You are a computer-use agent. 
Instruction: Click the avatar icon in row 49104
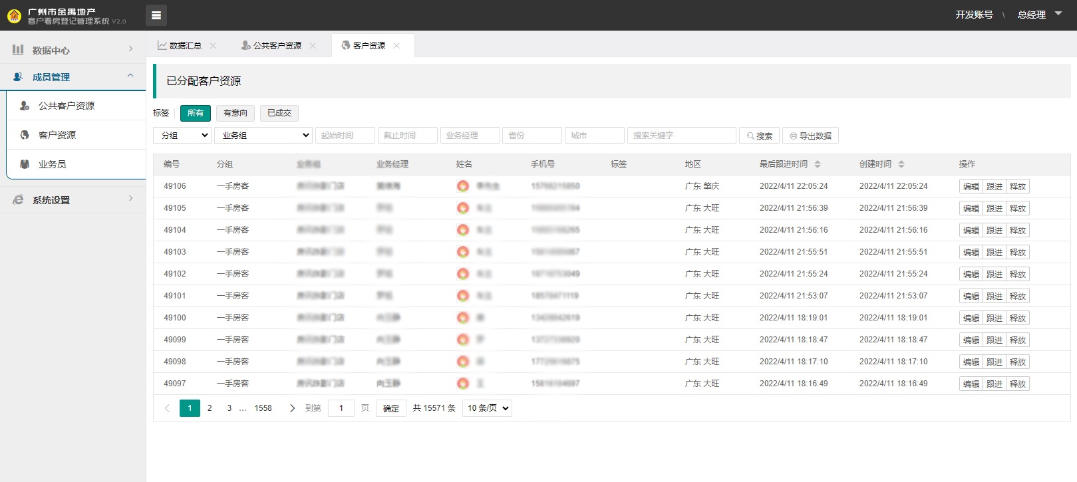tap(463, 230)
